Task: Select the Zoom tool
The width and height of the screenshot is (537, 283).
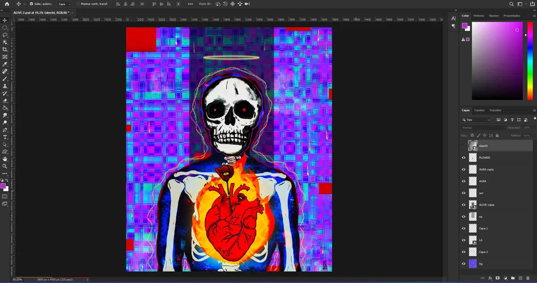Action: tap(5, 166)
